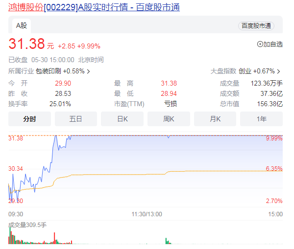294x249 pixels.
Task: Click the 百度股市通 badge button
Action: (256, 26)
